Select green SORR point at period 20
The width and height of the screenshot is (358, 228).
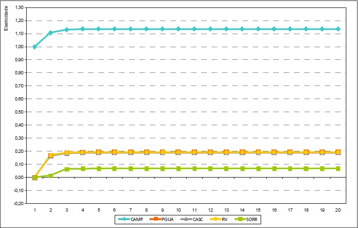[338, 168]
